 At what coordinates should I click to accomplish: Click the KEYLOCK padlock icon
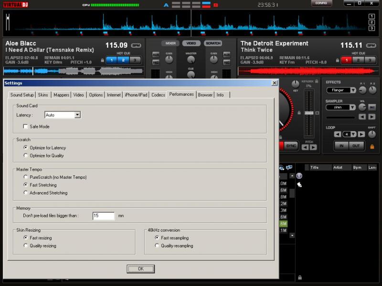317,81
